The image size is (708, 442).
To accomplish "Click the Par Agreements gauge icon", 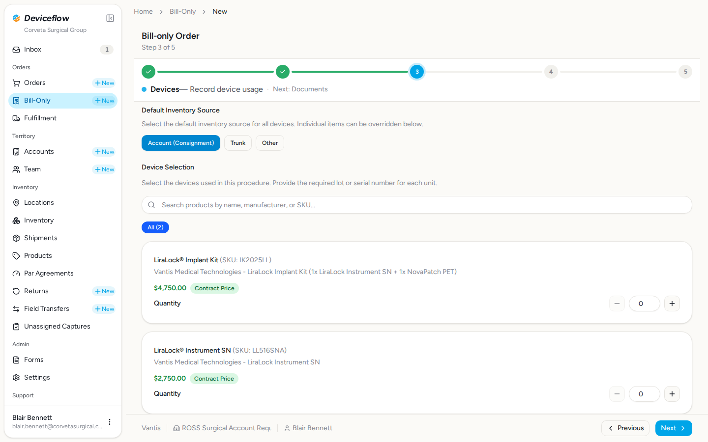I will click(x=16, y=274).
